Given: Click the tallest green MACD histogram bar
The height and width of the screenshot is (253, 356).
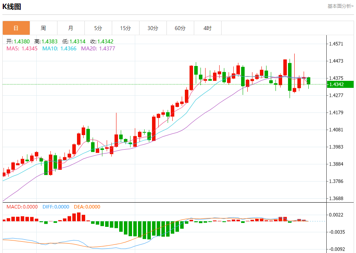Looking at the screenshot, I should pos(149,230).
